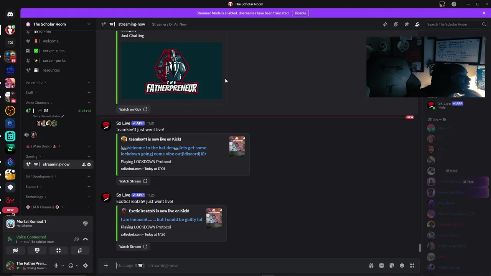Select the streaming-now channel
Screen dimensions: 491x276
(x=58, y=164)
